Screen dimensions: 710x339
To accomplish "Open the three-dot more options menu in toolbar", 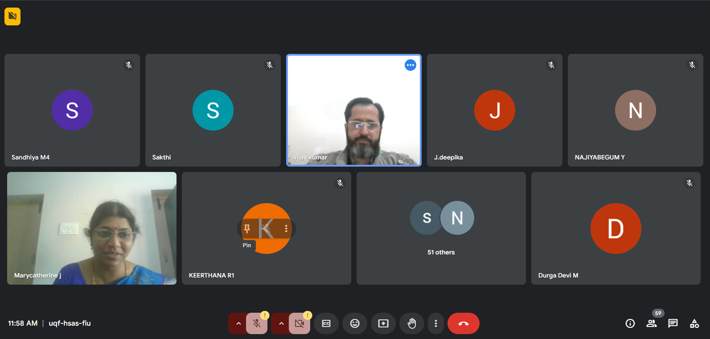I will pyautogui.click(x=436, y=323).
